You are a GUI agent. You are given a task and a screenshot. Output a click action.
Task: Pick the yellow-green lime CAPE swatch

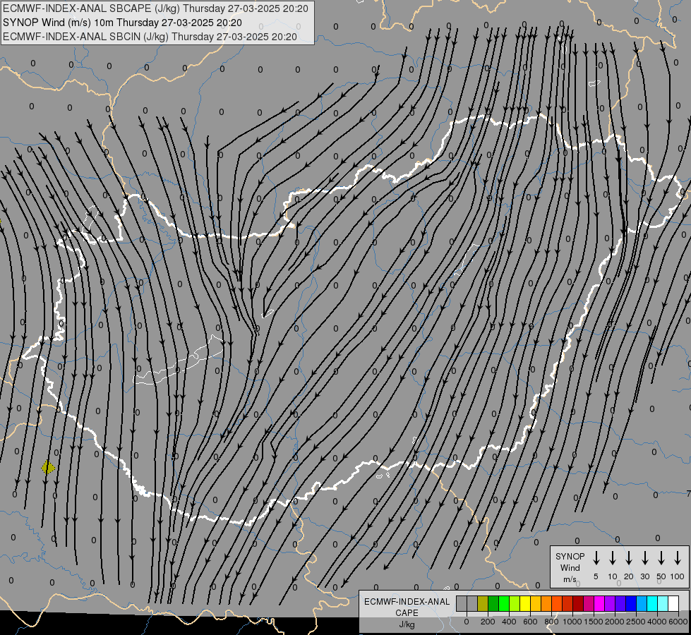(515, 603)
